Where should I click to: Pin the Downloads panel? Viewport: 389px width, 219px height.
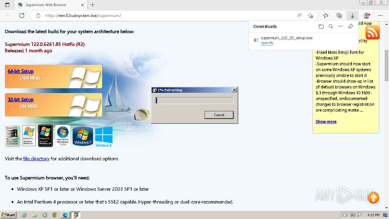pyautogui.click(x=350, y=26)
